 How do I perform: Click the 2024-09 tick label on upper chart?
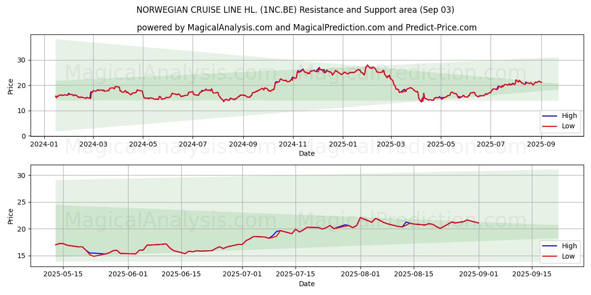coord(243,145)
